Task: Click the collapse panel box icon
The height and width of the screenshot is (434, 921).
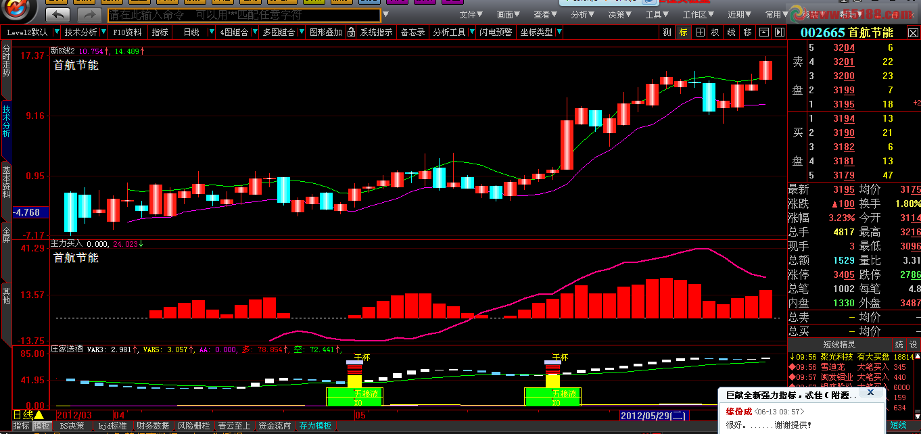Action: tap(763, 32)
